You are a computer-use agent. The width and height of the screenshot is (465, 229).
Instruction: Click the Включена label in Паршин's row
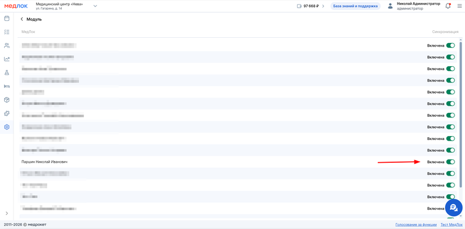point(435,162)
